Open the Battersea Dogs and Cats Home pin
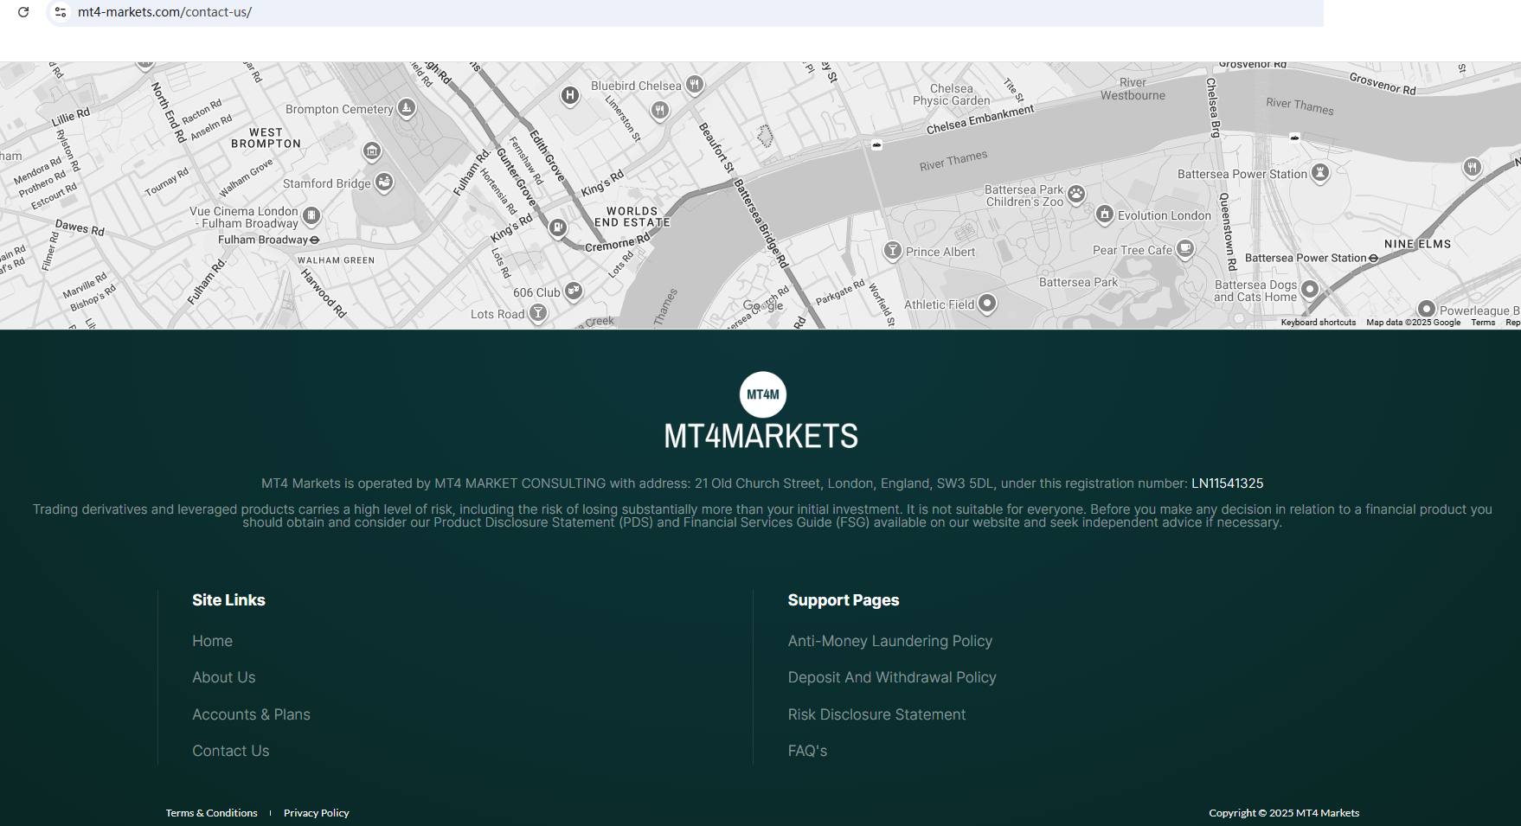 click(x=1310, y=290)
